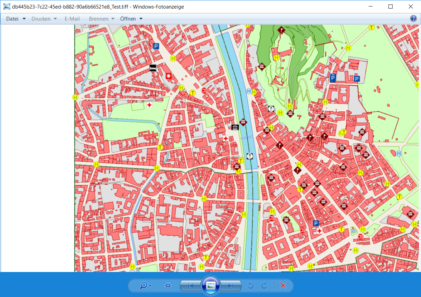Select the zoom magnifier tool

144,285
